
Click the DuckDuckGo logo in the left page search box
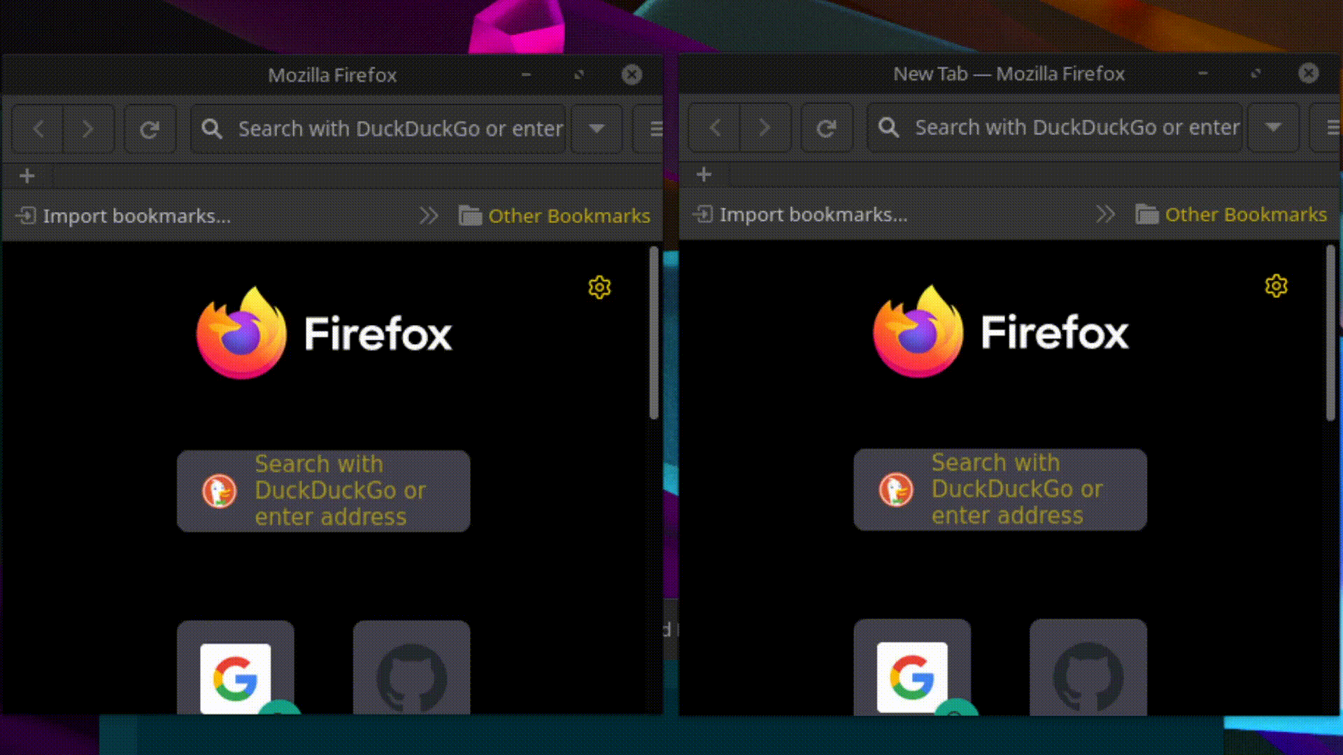pos(220,491)
